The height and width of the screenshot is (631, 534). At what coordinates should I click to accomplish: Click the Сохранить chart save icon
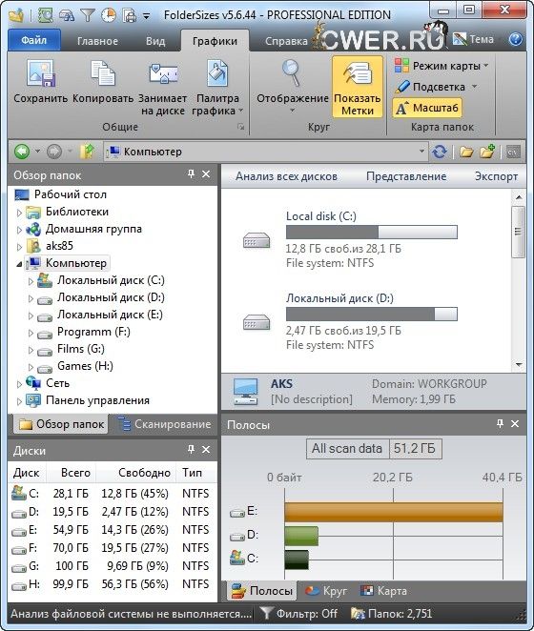[x=40, y=73]
